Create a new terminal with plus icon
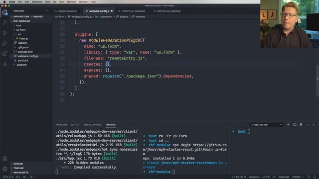 click(288, 125)
